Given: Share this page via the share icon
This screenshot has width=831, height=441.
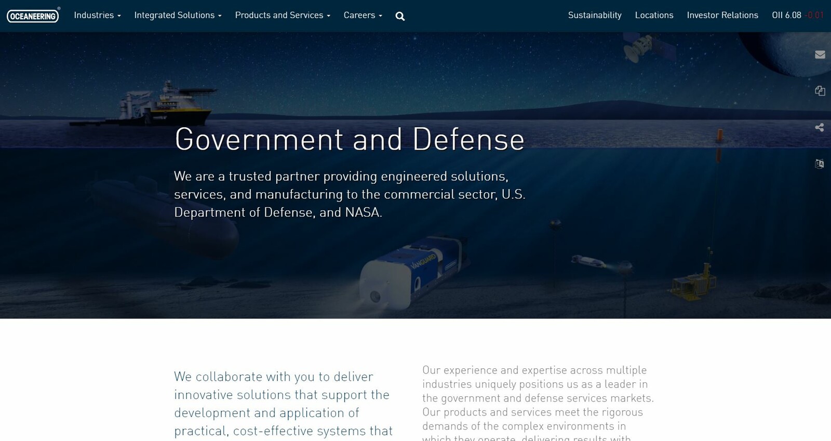Looking at the screenshot, I should (820, 127).
